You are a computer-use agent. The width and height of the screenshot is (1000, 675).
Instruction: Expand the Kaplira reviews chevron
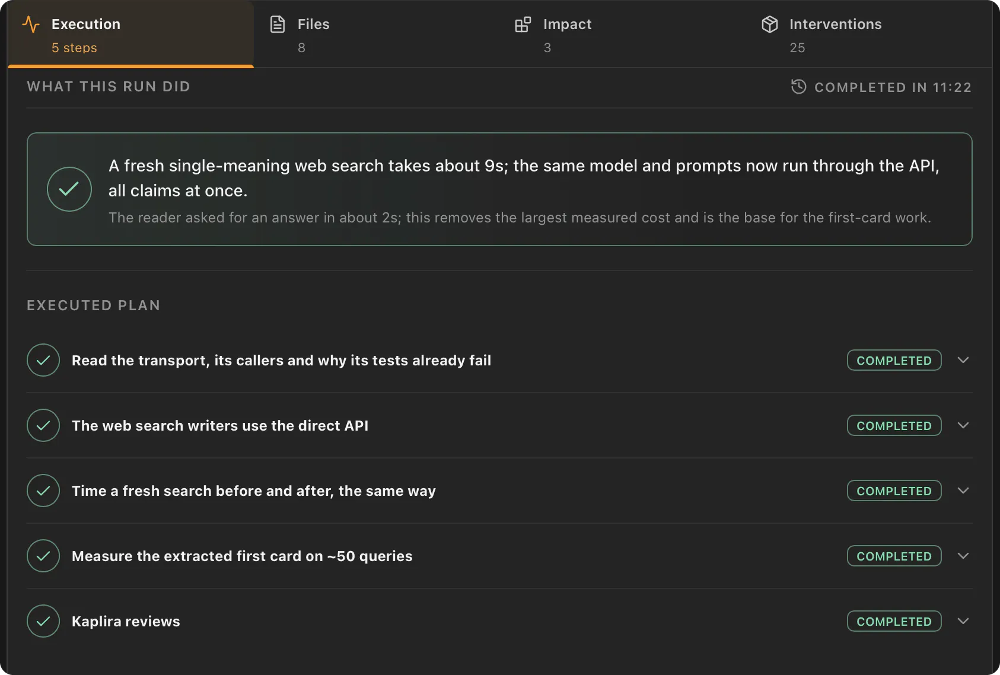click(x=963, y=621)
